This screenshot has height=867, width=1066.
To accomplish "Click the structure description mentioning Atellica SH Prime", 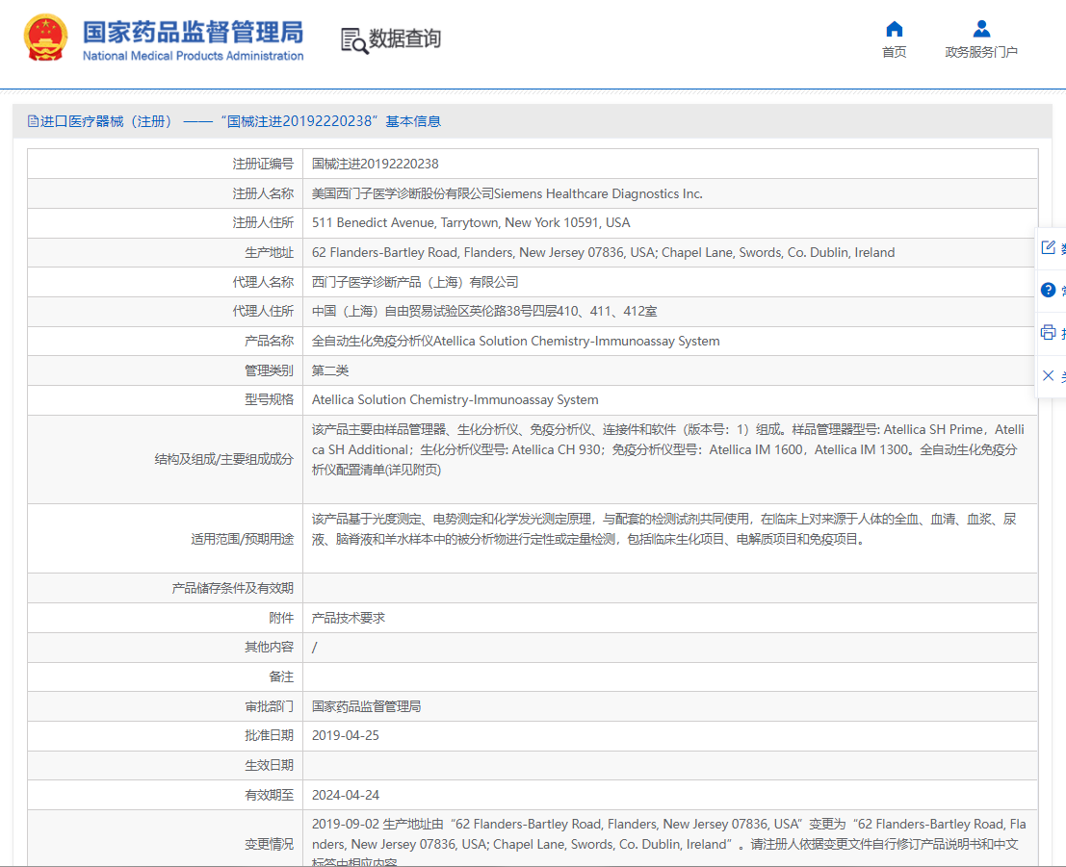I will (x=667, y=449).
